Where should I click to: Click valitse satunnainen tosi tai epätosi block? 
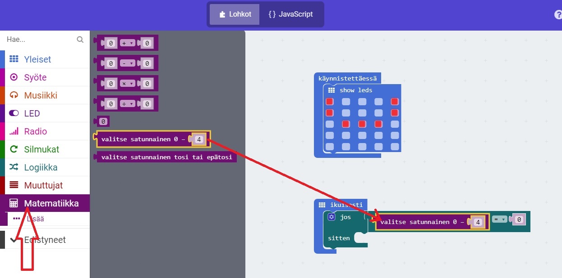[x=166, y=157]
